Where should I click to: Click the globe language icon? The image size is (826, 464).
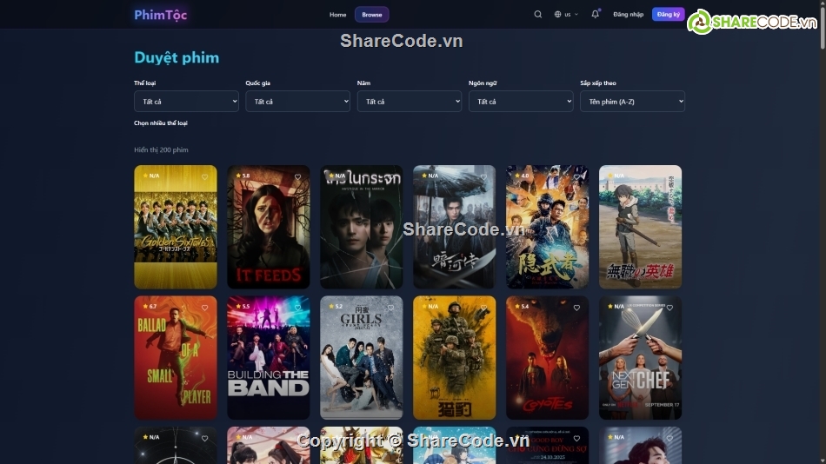tap(557, 14)
